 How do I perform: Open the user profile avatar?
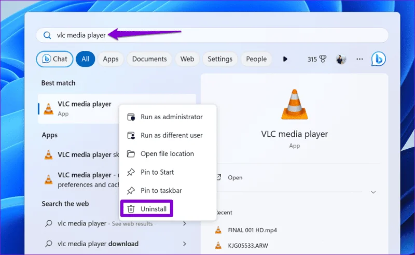tap(341, 59)
